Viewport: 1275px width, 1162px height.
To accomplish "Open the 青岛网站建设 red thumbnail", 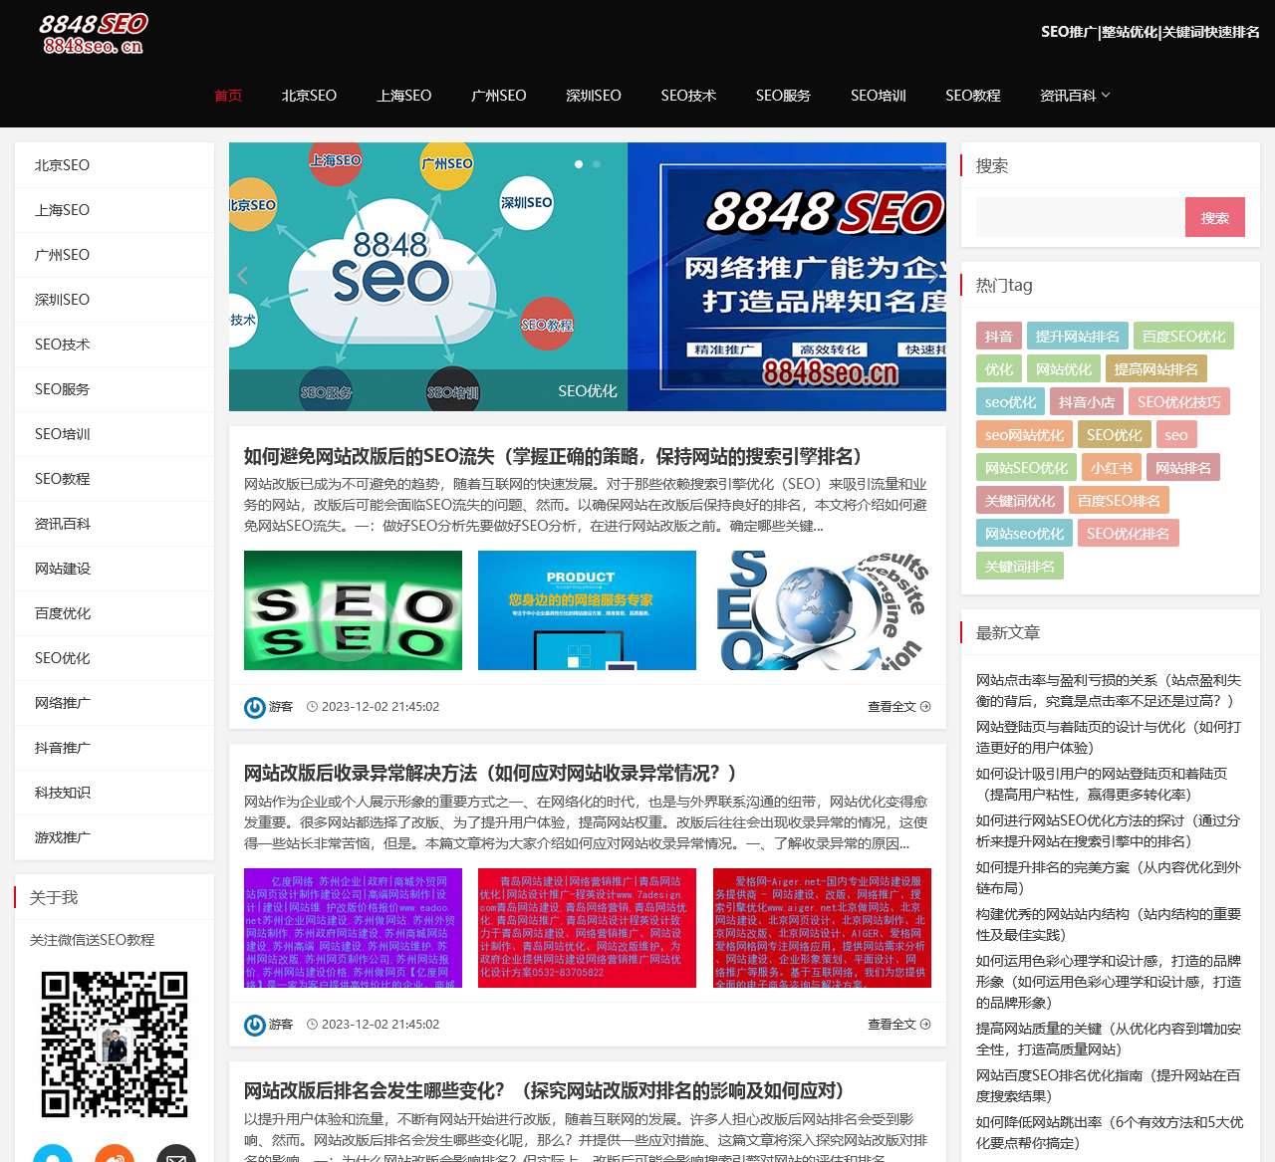I will (x=588, y=928).
